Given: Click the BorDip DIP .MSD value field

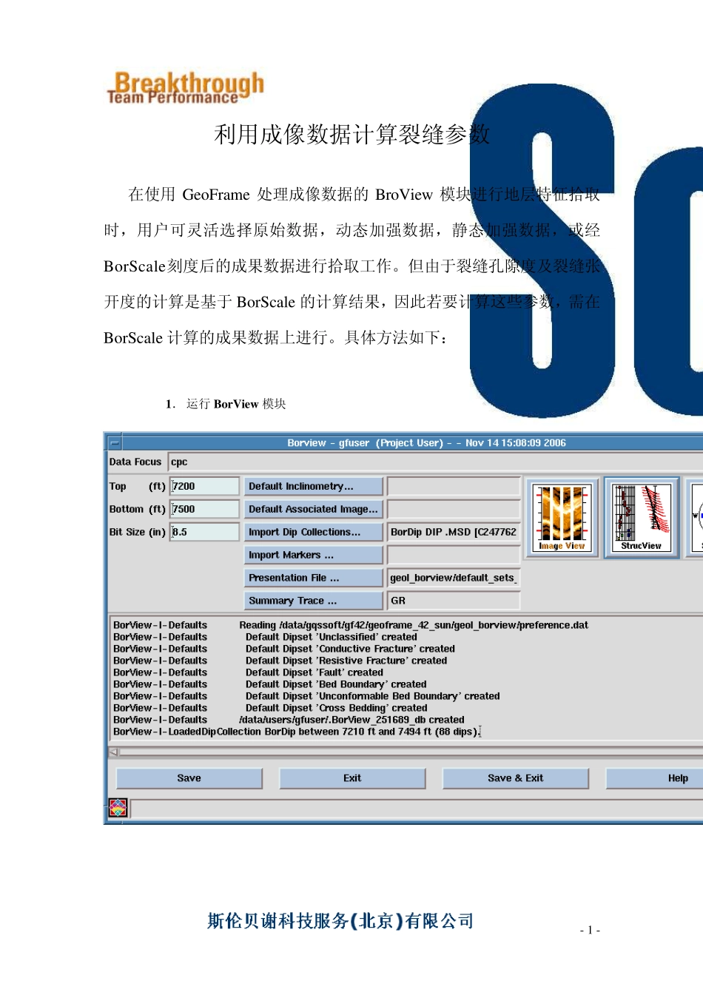Looking at the screenshot, I should coord(454,532).
